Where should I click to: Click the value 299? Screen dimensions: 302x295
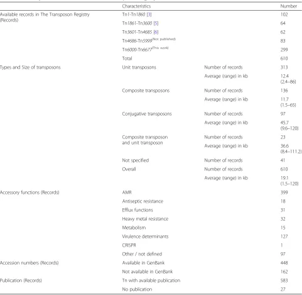click(x=284, y=50)
